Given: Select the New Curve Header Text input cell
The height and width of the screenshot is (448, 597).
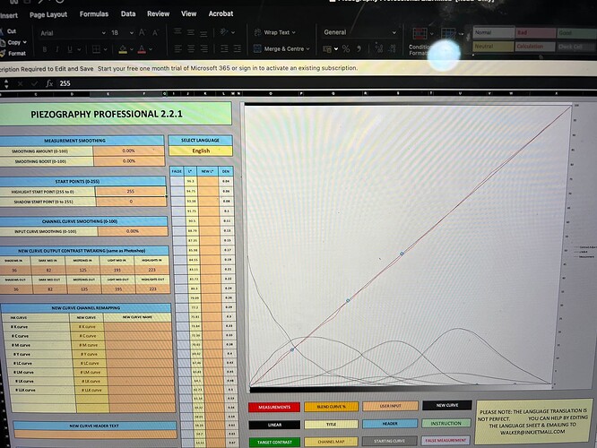Looking at the screenshot, I should [x=96, y=434].
